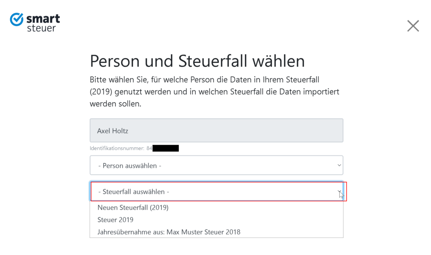Pick 'Jahresübernahme aus: Max Muster Steuer 2018'

click(x=169, y=232)
